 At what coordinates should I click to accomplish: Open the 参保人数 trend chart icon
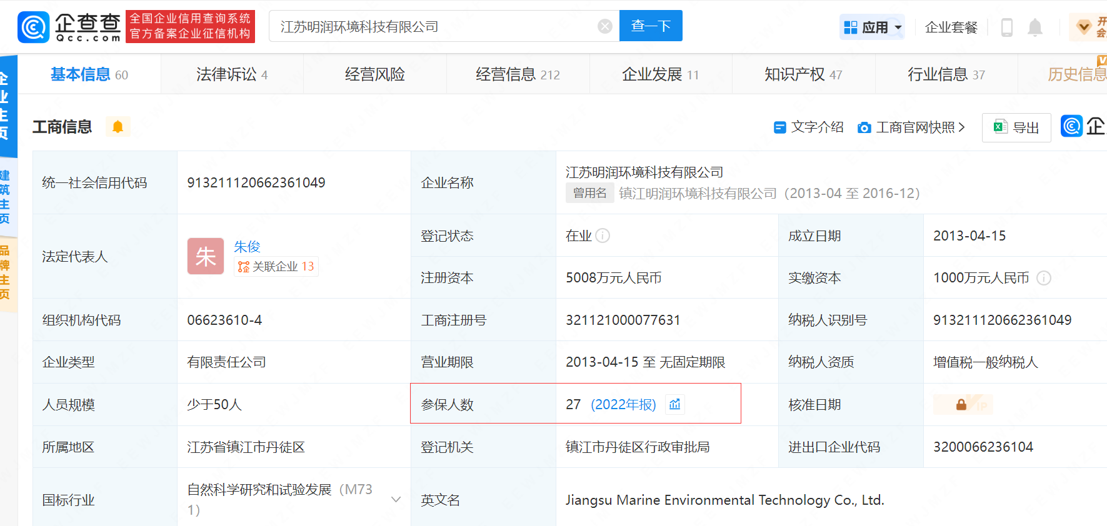coord(674,404)
